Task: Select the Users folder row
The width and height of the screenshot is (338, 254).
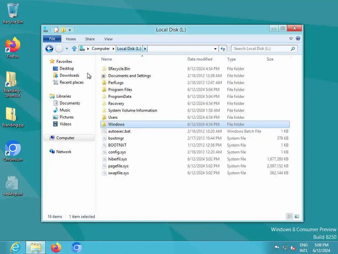Action: 195,117
